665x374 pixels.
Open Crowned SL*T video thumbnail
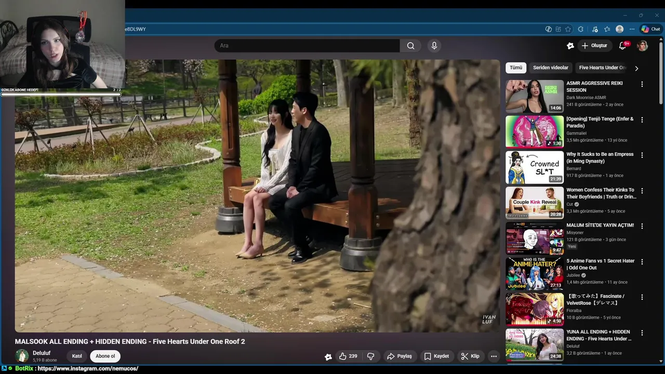535,167
